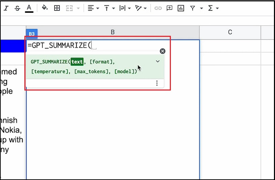Screen dimensions: 275x180
Task: Click the insert link icon
Action: [x=158, y=8]
